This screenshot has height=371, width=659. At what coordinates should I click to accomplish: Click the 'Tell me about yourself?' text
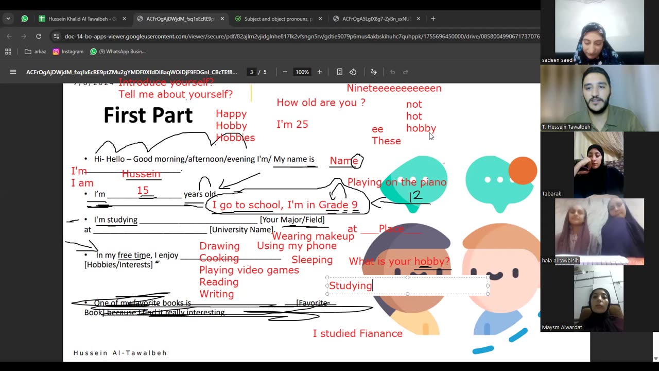176,94
